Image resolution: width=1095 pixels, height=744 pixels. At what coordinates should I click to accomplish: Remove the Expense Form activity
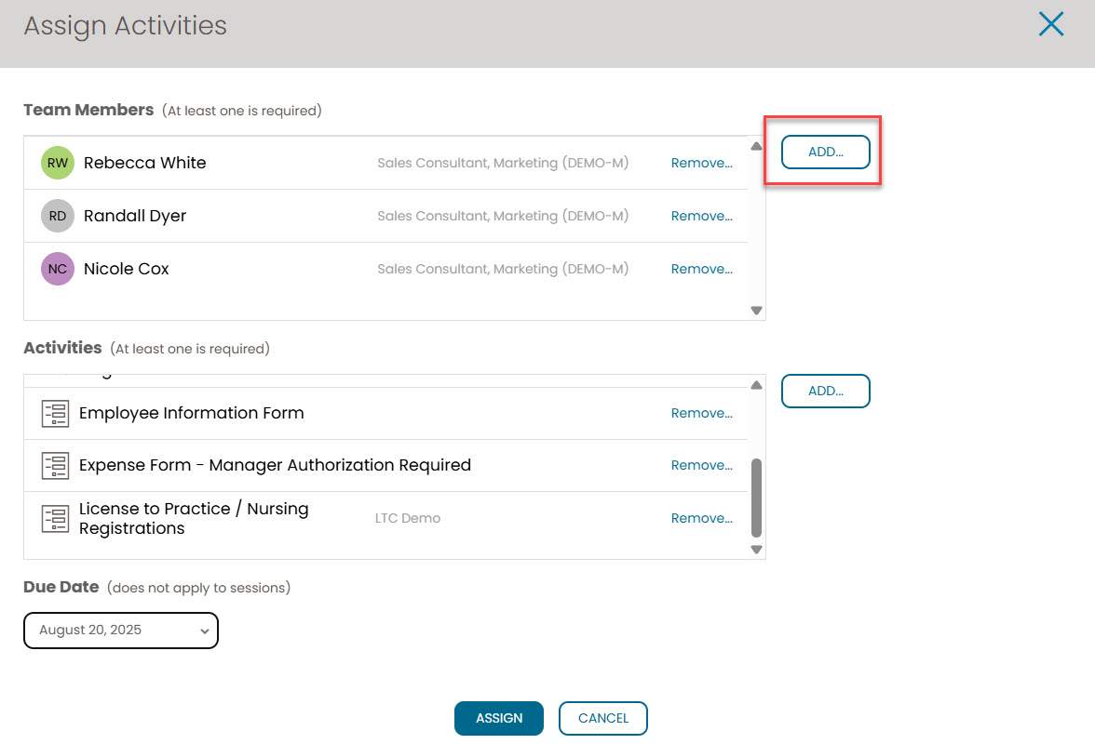(702, 466)
